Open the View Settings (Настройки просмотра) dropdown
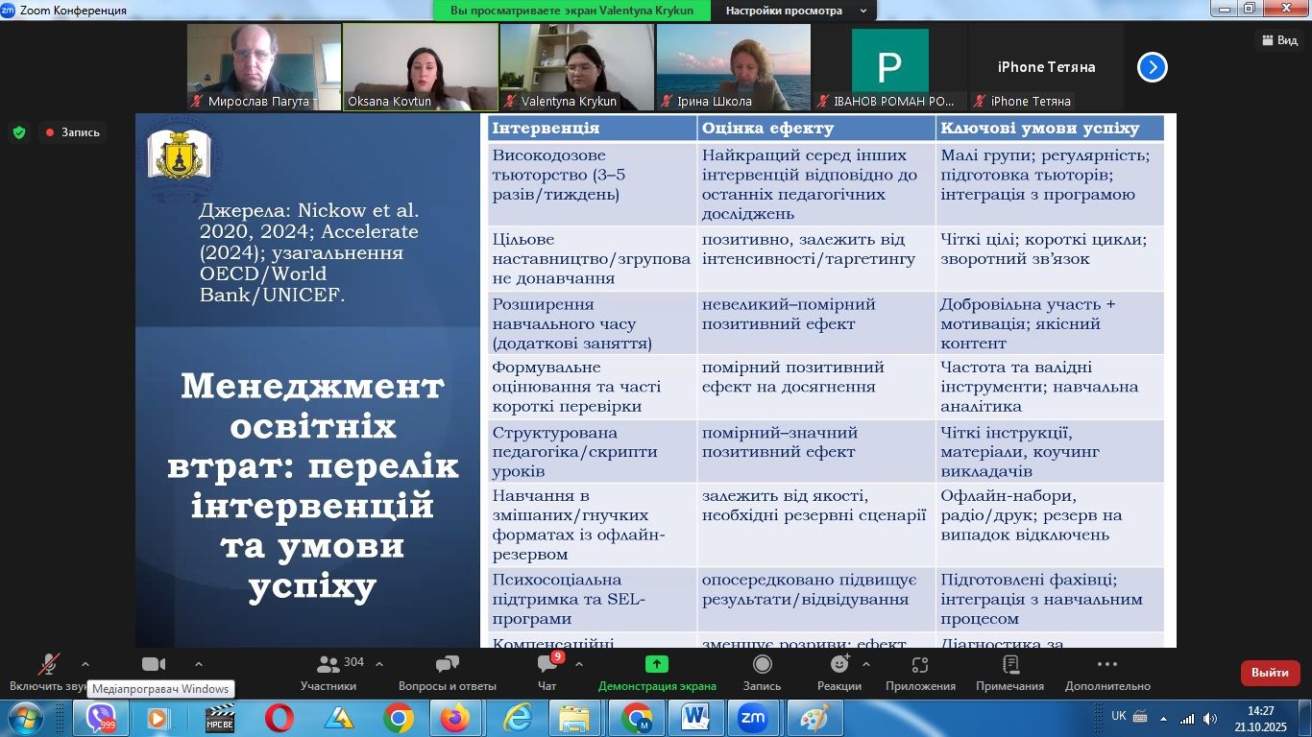Image resolution: width=1312 pixels, height=737 pixels. (797, 11)
